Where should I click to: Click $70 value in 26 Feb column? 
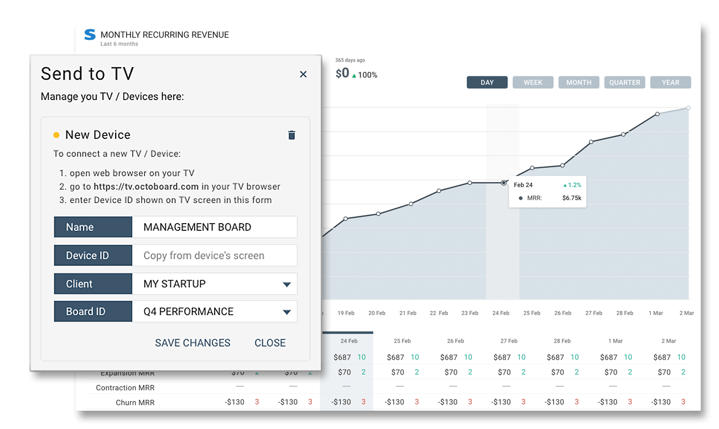451,372
